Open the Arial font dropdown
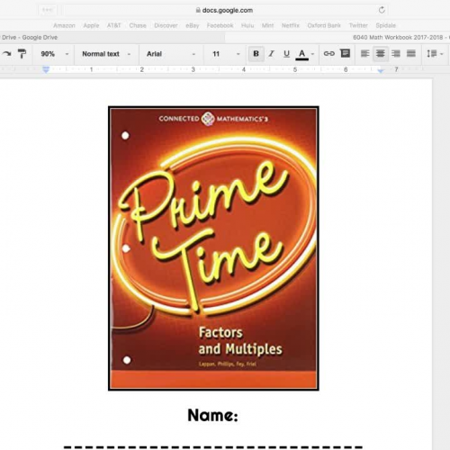Image resolution: width=450 pixels, height=450 pixels. point(171,54)
